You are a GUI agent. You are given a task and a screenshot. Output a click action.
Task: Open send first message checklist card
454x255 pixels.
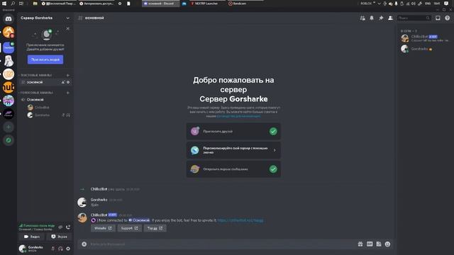pos(233,169)
